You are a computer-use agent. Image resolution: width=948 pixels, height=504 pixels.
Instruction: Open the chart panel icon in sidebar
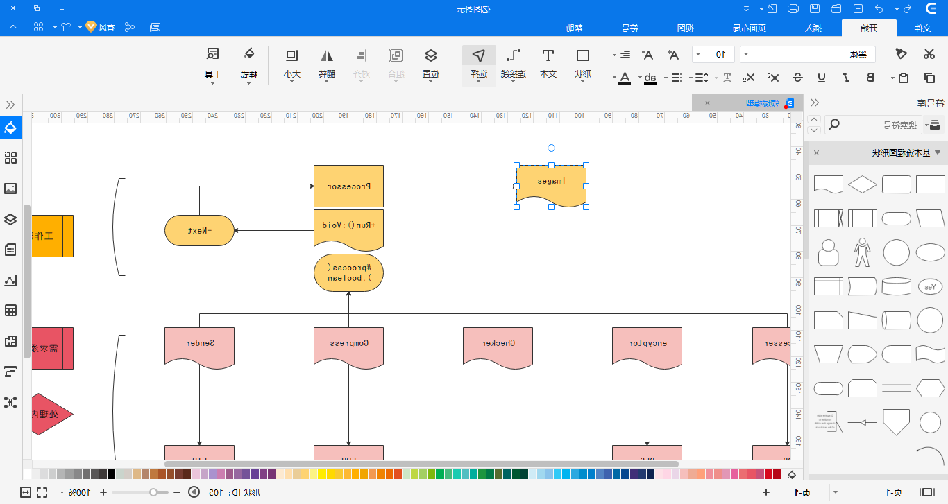click(x=10, y=280)
